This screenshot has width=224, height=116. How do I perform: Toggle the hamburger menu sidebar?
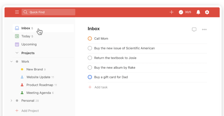coord(17,12)
